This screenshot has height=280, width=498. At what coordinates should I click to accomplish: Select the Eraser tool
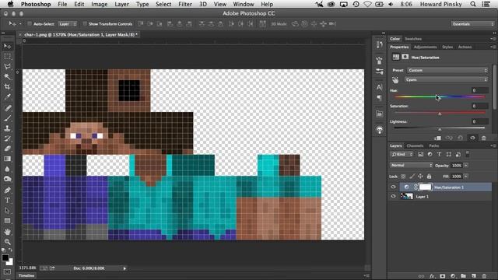tap(7, 149)
